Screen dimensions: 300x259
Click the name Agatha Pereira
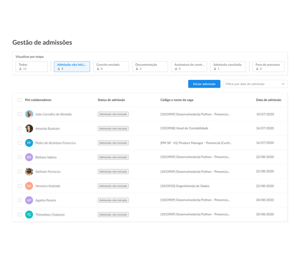coord(45,200)
